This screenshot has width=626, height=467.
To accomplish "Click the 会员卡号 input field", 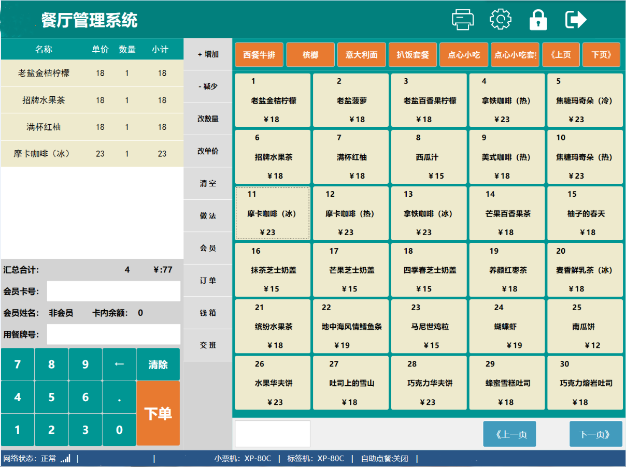I will click(113, 291).
